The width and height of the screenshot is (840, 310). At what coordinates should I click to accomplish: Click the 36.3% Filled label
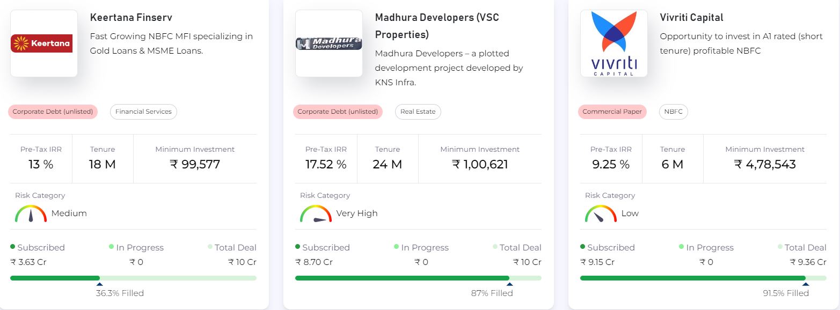pyautogui.click(x=120, y=293)
